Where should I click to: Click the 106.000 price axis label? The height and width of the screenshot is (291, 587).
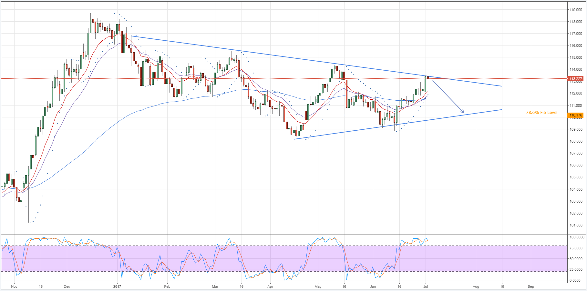(x=576, y=165)
